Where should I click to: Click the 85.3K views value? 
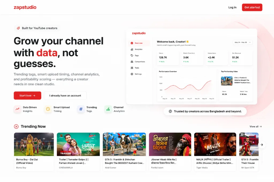[224, 94]
